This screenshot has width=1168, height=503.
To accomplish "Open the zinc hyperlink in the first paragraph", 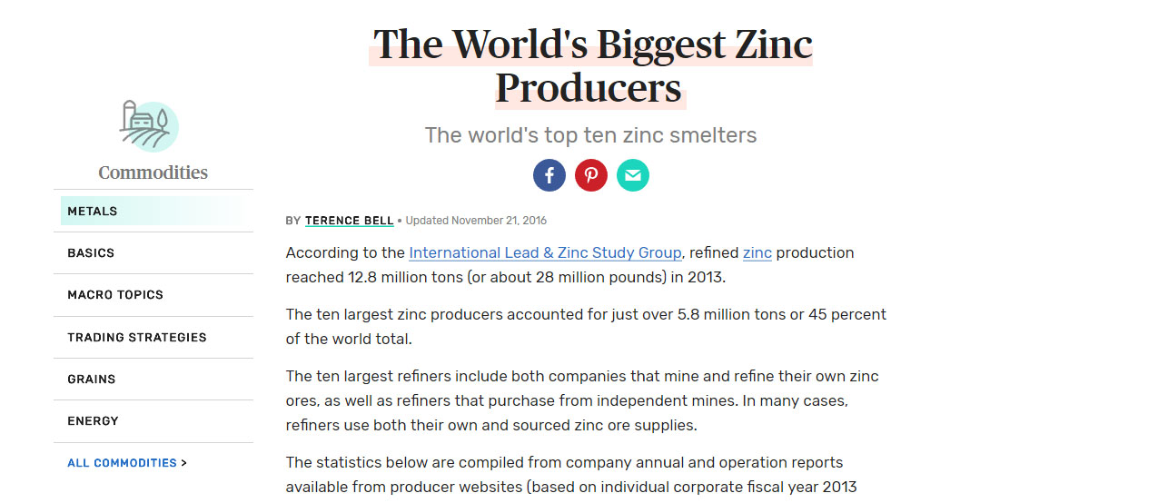I will tap(757, 252).
